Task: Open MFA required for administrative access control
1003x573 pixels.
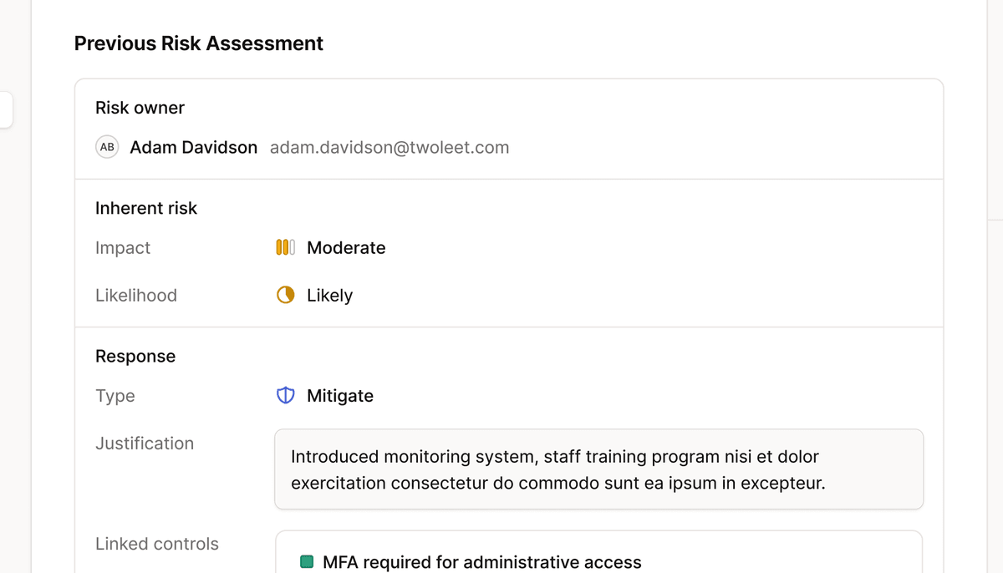Action: 481,562
